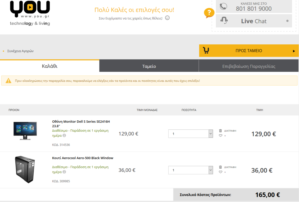The image size is (299, 202).
Task: Select the Καλάθι tab
Action: pyautogui.click(x=50, y=66)
